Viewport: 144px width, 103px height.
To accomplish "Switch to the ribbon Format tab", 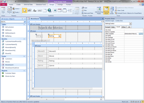I will click(68, 4).
